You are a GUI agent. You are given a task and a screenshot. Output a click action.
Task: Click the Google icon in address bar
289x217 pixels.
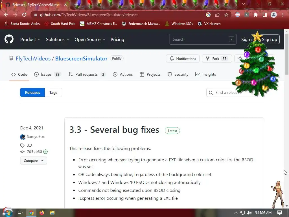(x=208, y=15)
